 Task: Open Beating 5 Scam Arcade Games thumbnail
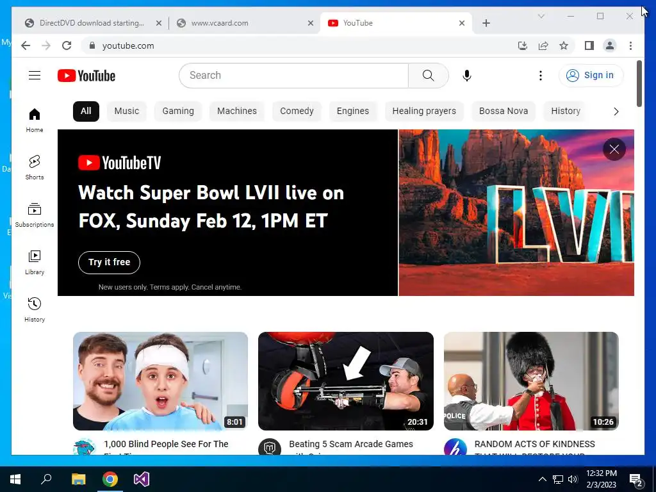coord(345,381)
